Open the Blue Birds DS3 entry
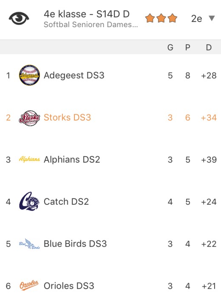Viewport: 221px width, 304px height. (x=110, y=244)
